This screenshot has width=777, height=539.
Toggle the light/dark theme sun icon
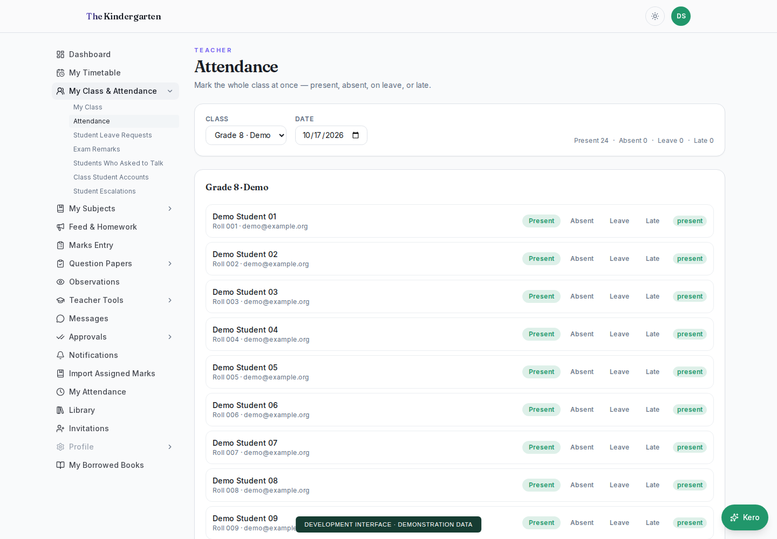pos(655,16)
